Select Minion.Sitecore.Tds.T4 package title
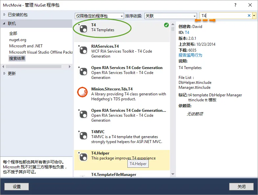258x195 pixels. click(112, 89)
